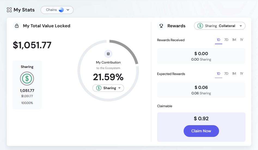Open the Sharing dropdown under 21.59%
Screen dimensions: 258x150
(x=119, y=88)
